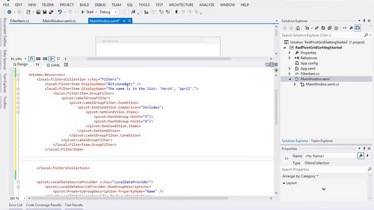The height and width of the screenshot is (210, 374).
Task: Click the Uncomment selection toolbar icon
Action: point(168,12)
